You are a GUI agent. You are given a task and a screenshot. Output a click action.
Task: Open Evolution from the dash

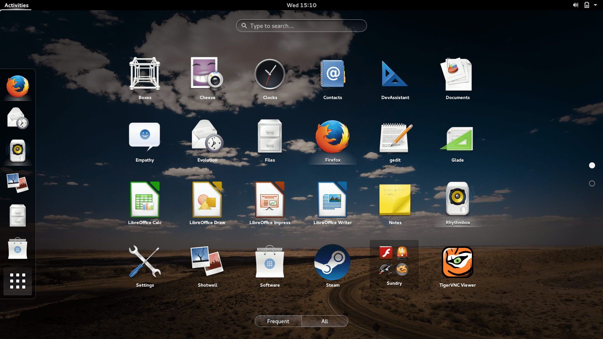(18, 118)
